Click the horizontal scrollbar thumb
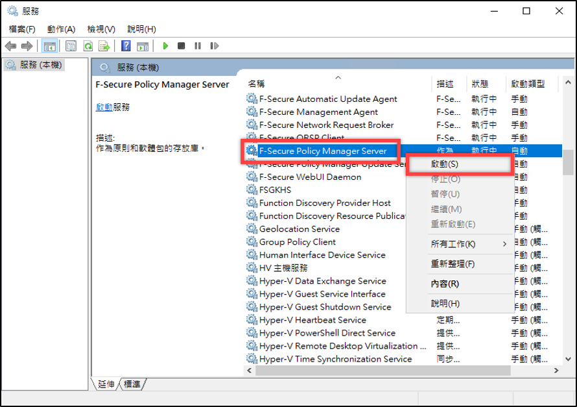The image size is (577, 407). [383, 371]
